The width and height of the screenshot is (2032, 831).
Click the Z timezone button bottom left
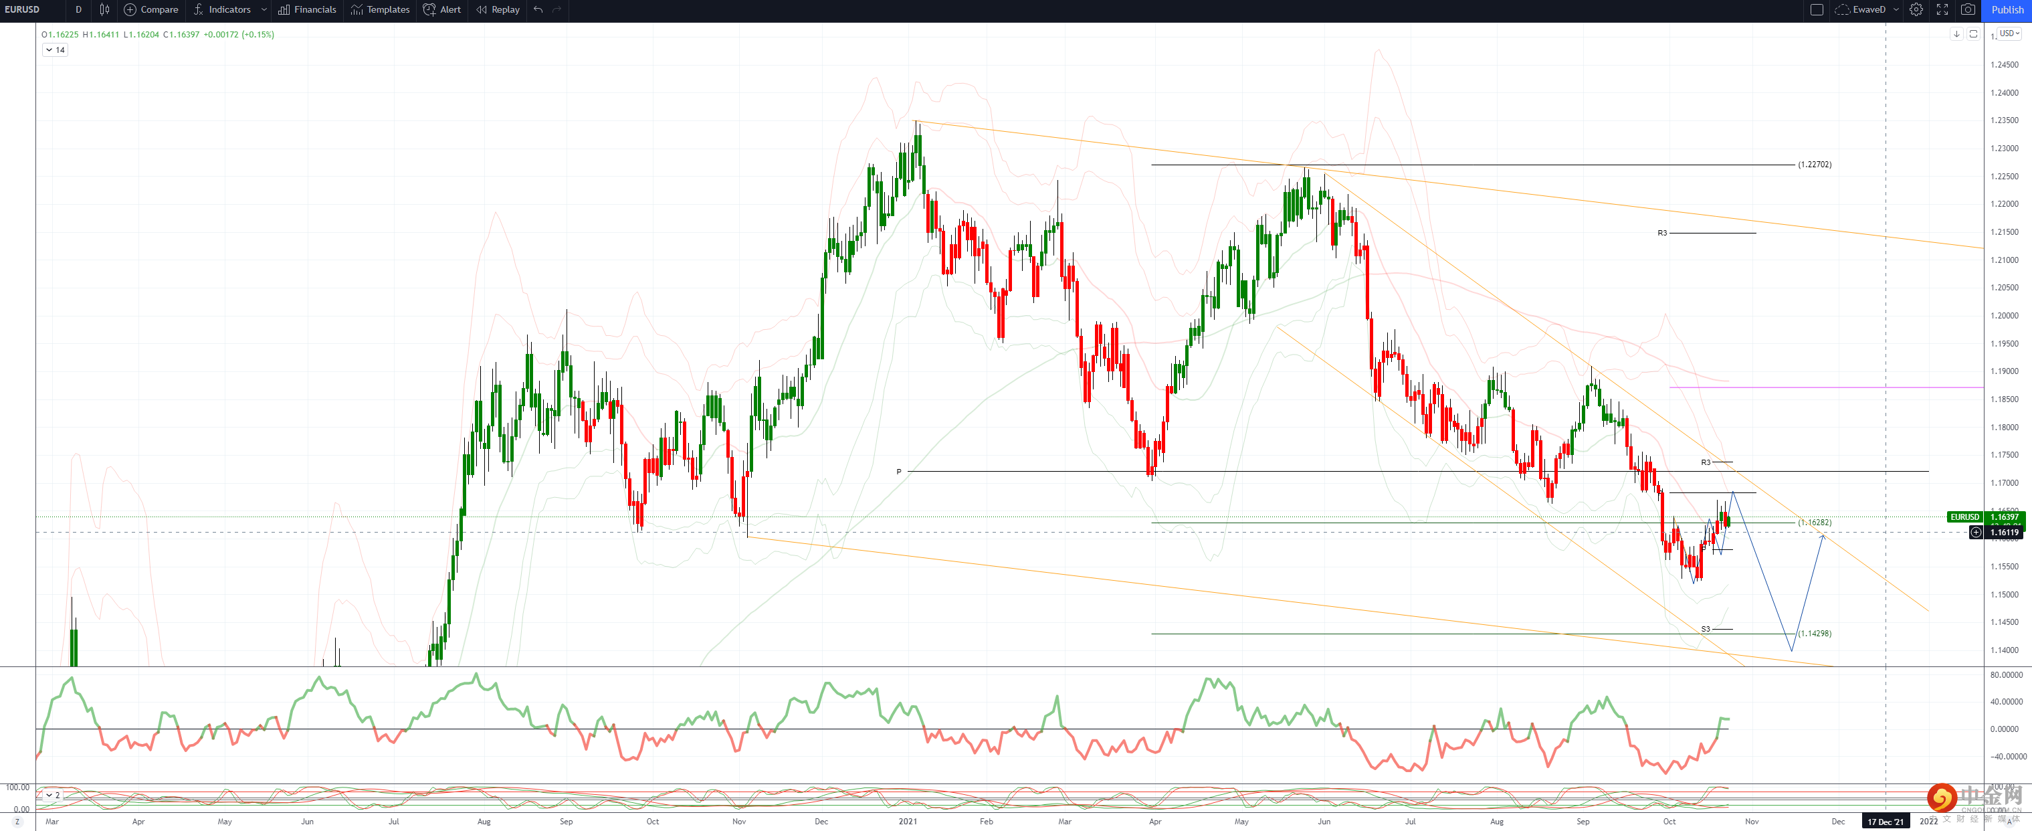tap(17, 822)
